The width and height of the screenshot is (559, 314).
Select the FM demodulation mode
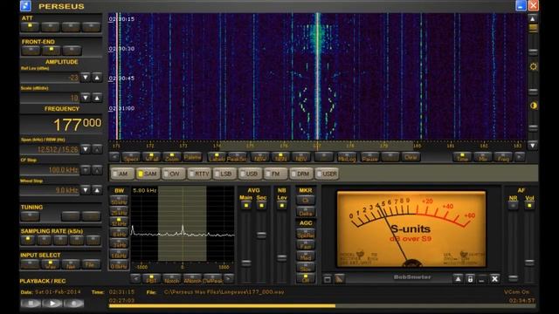point(276,174)
